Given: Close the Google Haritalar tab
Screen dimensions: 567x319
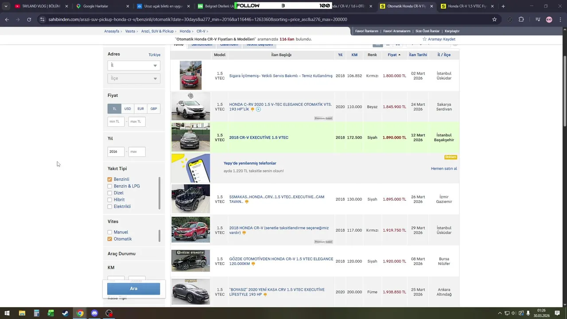Looking at the screenshot, I should click(128, 6).
